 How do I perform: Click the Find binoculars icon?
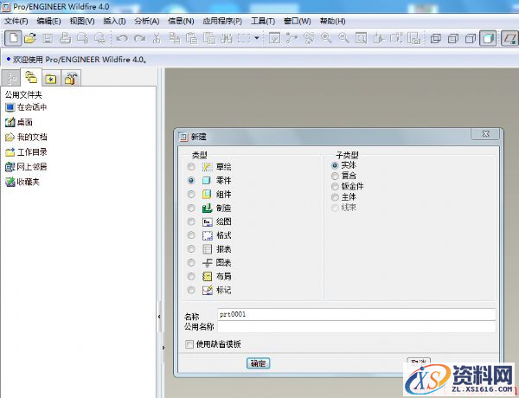coord(227,38)
